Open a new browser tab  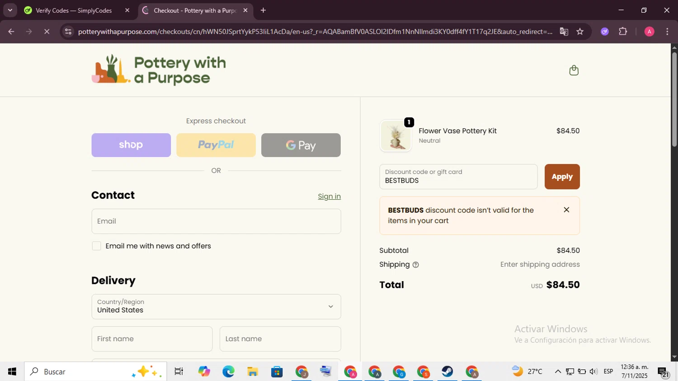tap(263, 10)
